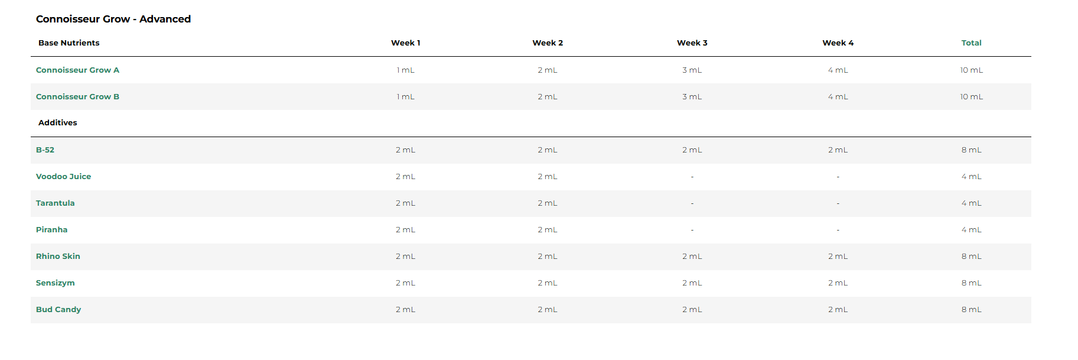Click the Week 2 column header
Image resolution: width=1078 pixels, height=360 pixels.
[x=548, y=43]
